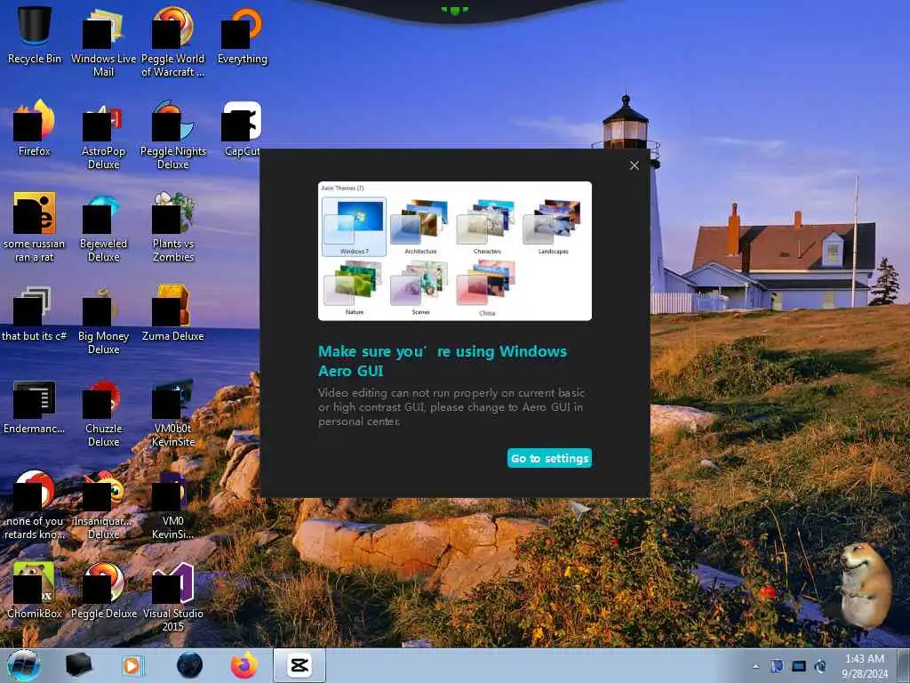Click Go to settings button
Image resolution: width=910 pixels, height=683 pixels.
tap(549, 458)
